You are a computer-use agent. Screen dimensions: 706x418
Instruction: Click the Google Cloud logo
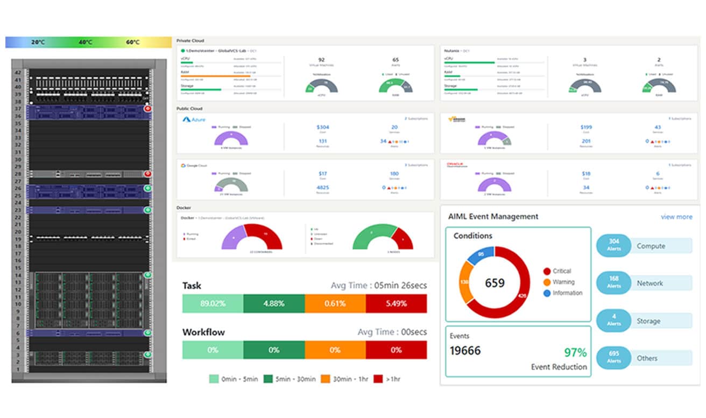coord(194,166)
